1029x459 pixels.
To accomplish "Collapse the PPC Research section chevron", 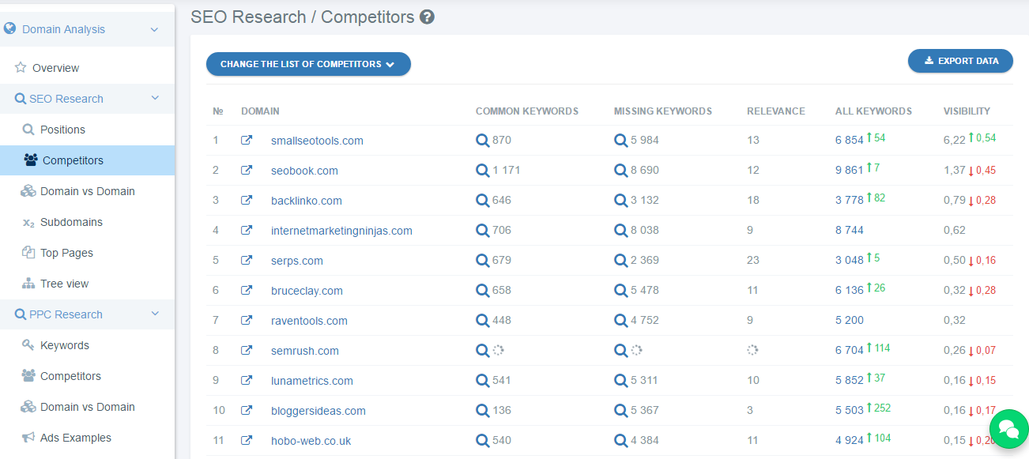I will [155, 314].
